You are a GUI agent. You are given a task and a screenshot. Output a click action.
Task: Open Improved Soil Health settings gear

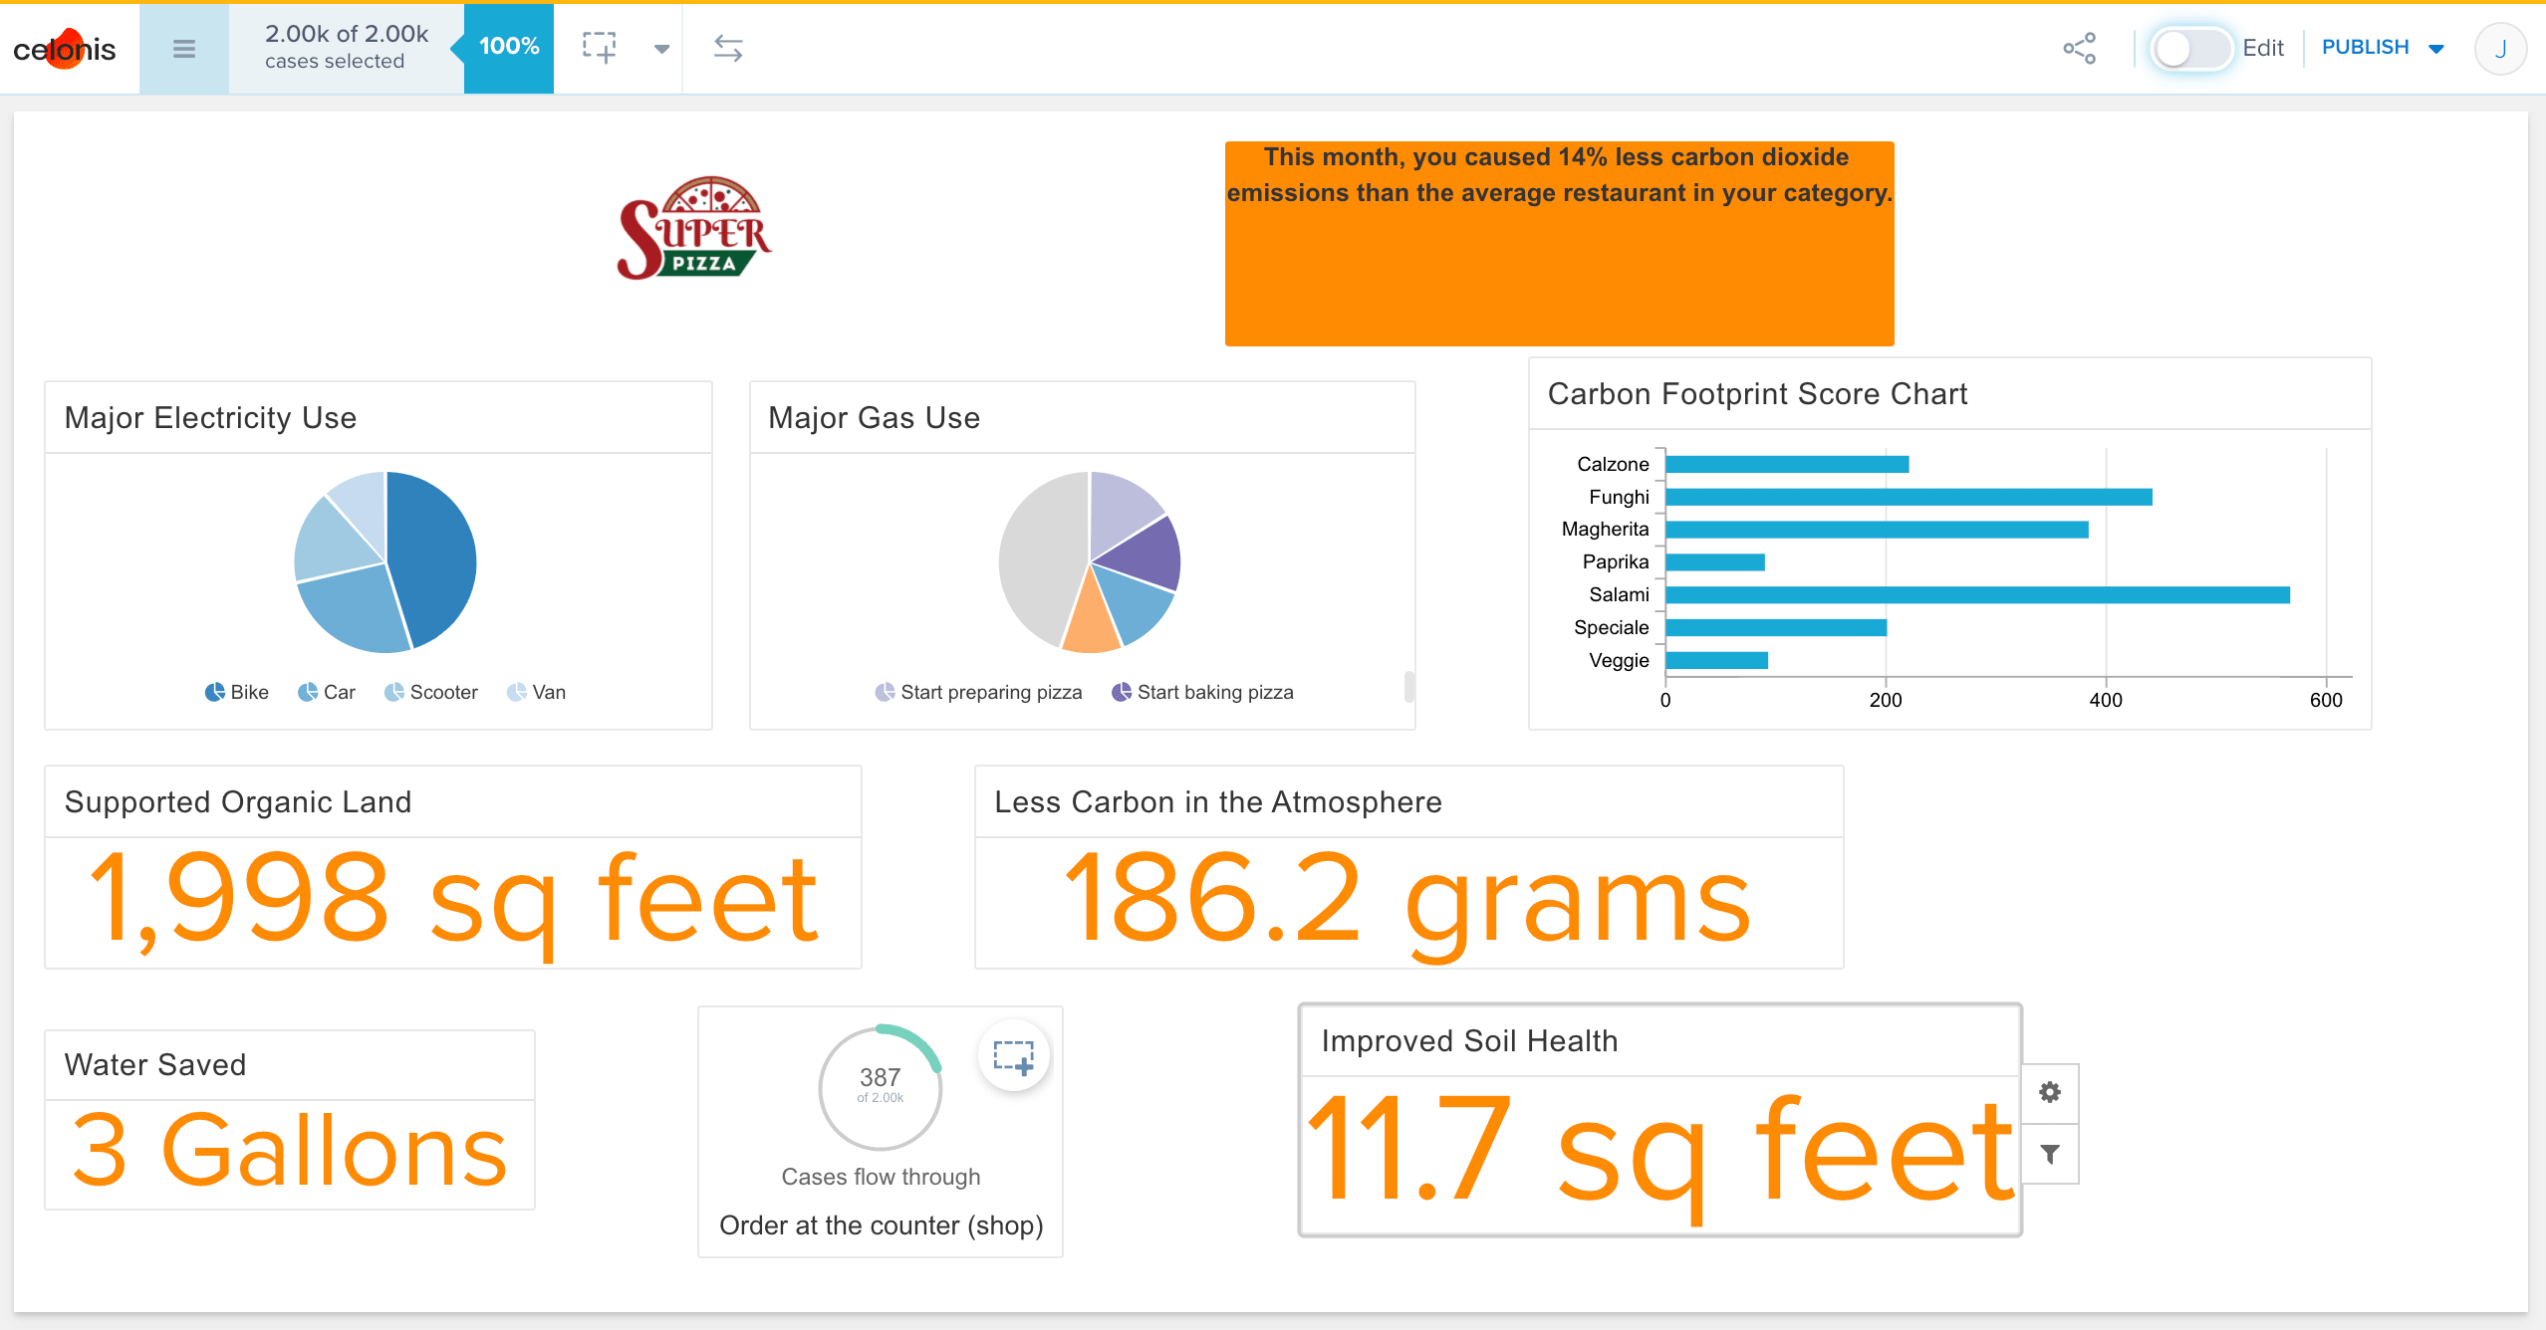point(2049,1092)
